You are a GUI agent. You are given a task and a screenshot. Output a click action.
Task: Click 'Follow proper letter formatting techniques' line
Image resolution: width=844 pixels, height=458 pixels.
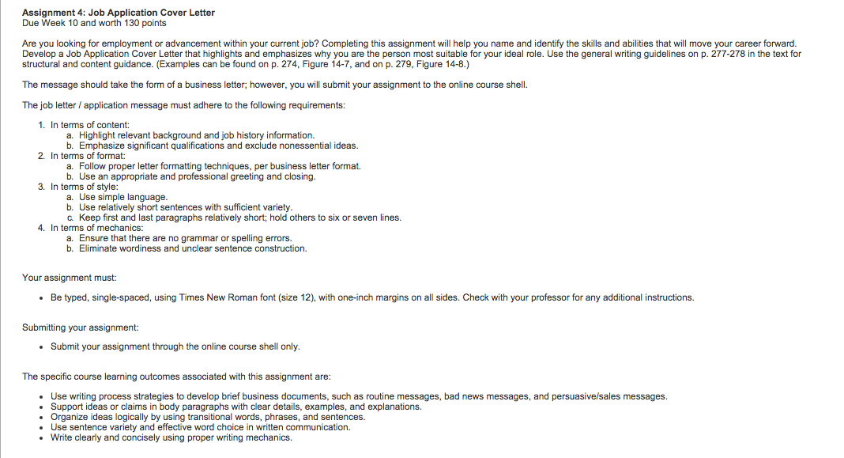(220, 166)
